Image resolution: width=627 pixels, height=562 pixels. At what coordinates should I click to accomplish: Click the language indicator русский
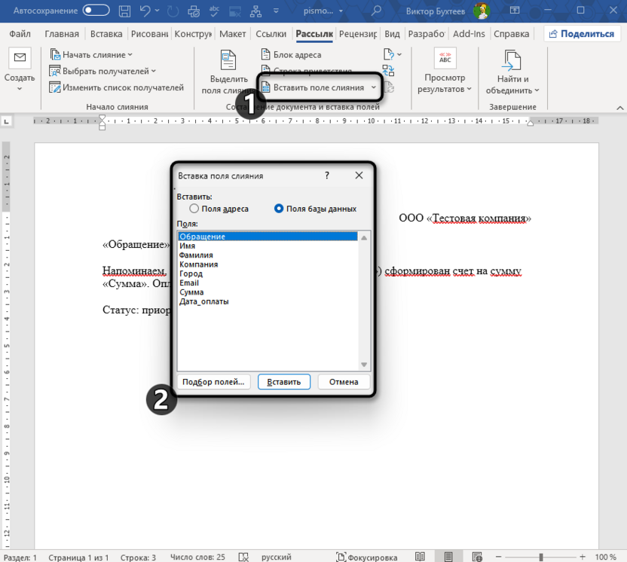click(x=277, y=557)
